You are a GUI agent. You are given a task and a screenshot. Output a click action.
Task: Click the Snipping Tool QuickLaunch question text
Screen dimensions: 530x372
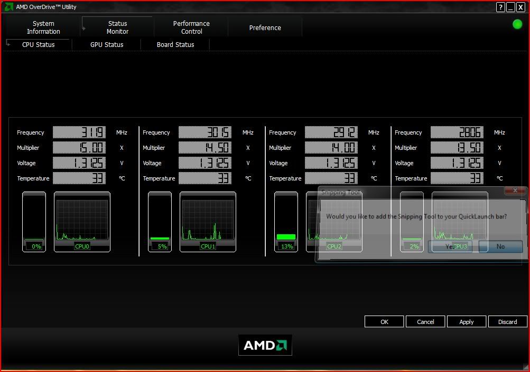click(x=416, y=216)
